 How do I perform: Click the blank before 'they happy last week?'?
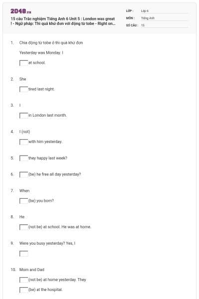tap(24, 158)
